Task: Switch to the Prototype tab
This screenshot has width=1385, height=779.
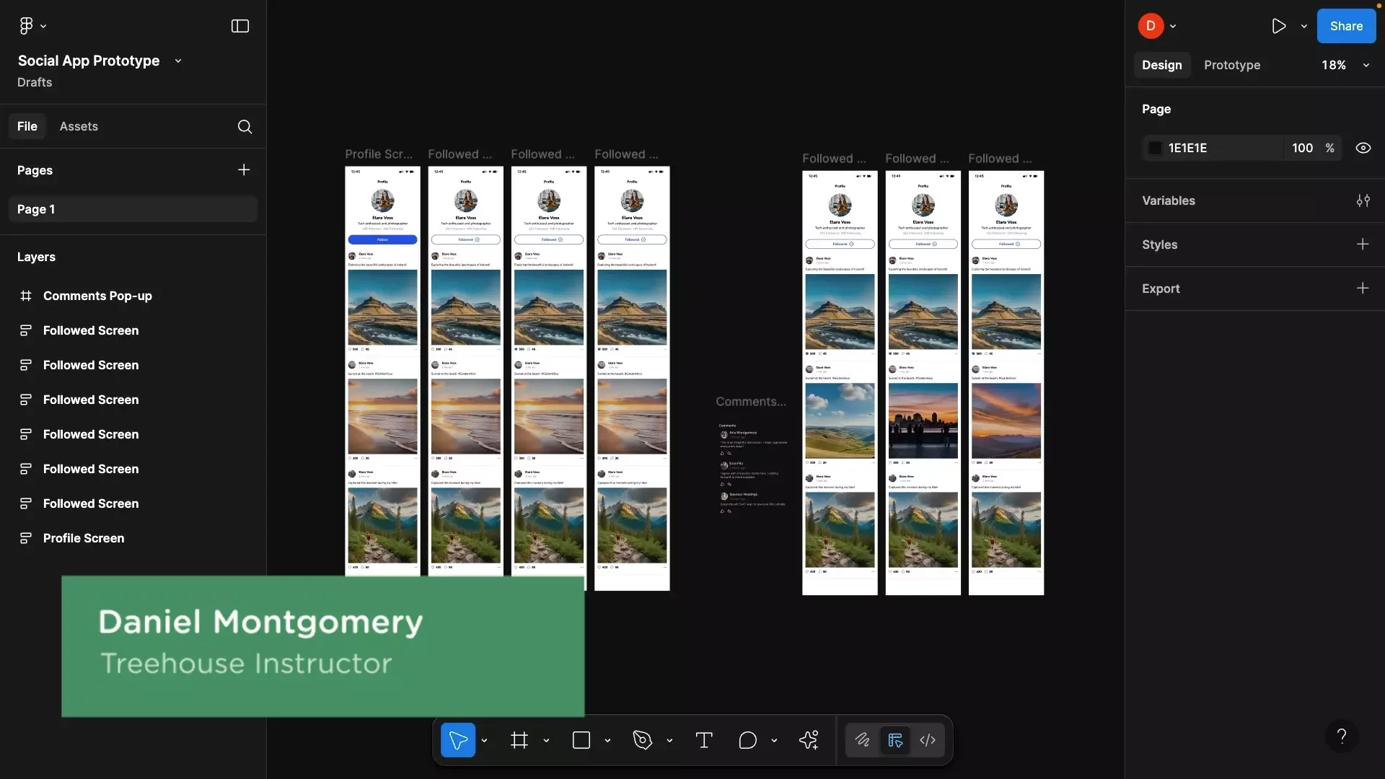Action: 1232,65
